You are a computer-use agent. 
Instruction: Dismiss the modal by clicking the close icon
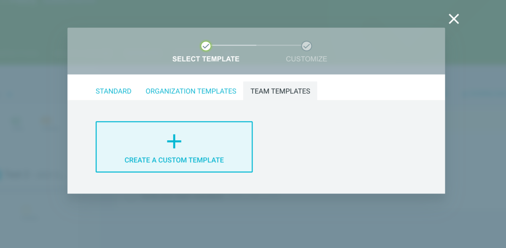click(453, 19)
